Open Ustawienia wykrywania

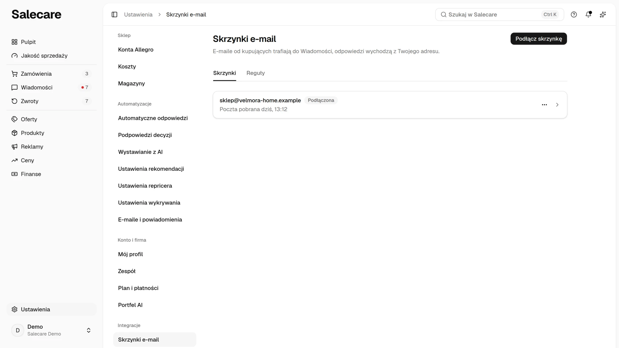[x=155, y=203]
